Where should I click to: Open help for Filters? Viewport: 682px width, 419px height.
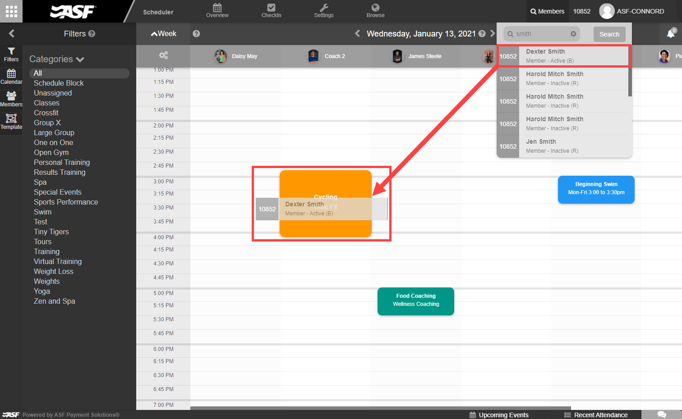pos(92,33)
